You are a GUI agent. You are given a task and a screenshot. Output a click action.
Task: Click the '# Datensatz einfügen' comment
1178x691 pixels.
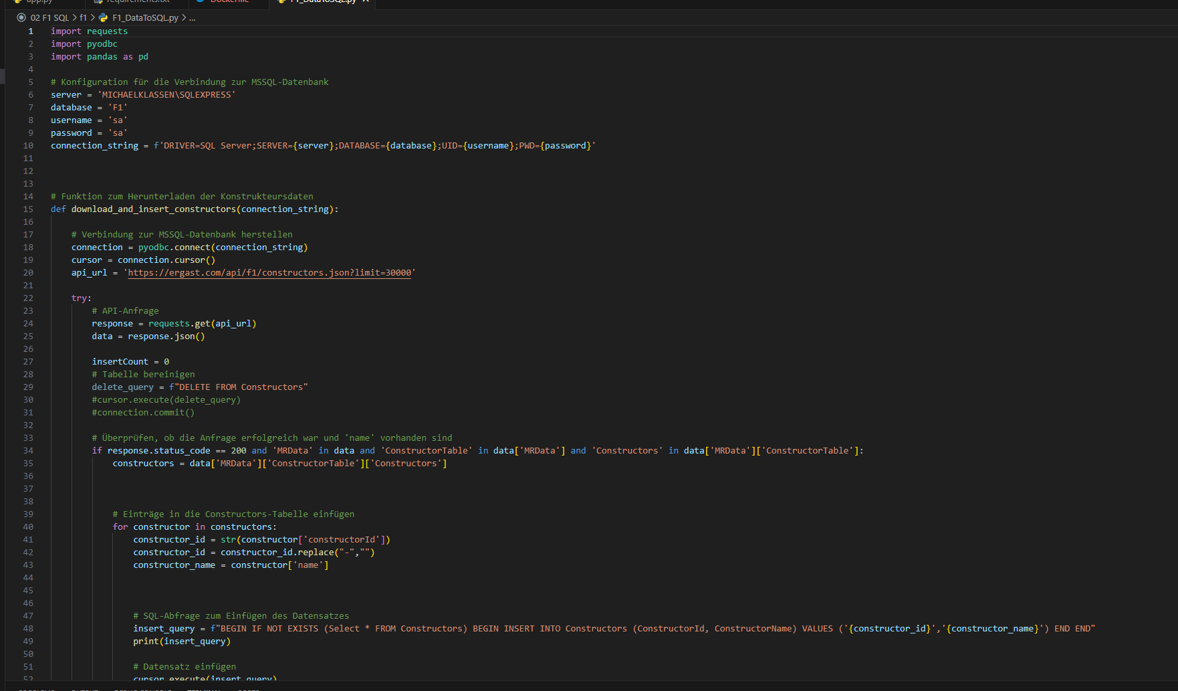[x=185, y=667]
